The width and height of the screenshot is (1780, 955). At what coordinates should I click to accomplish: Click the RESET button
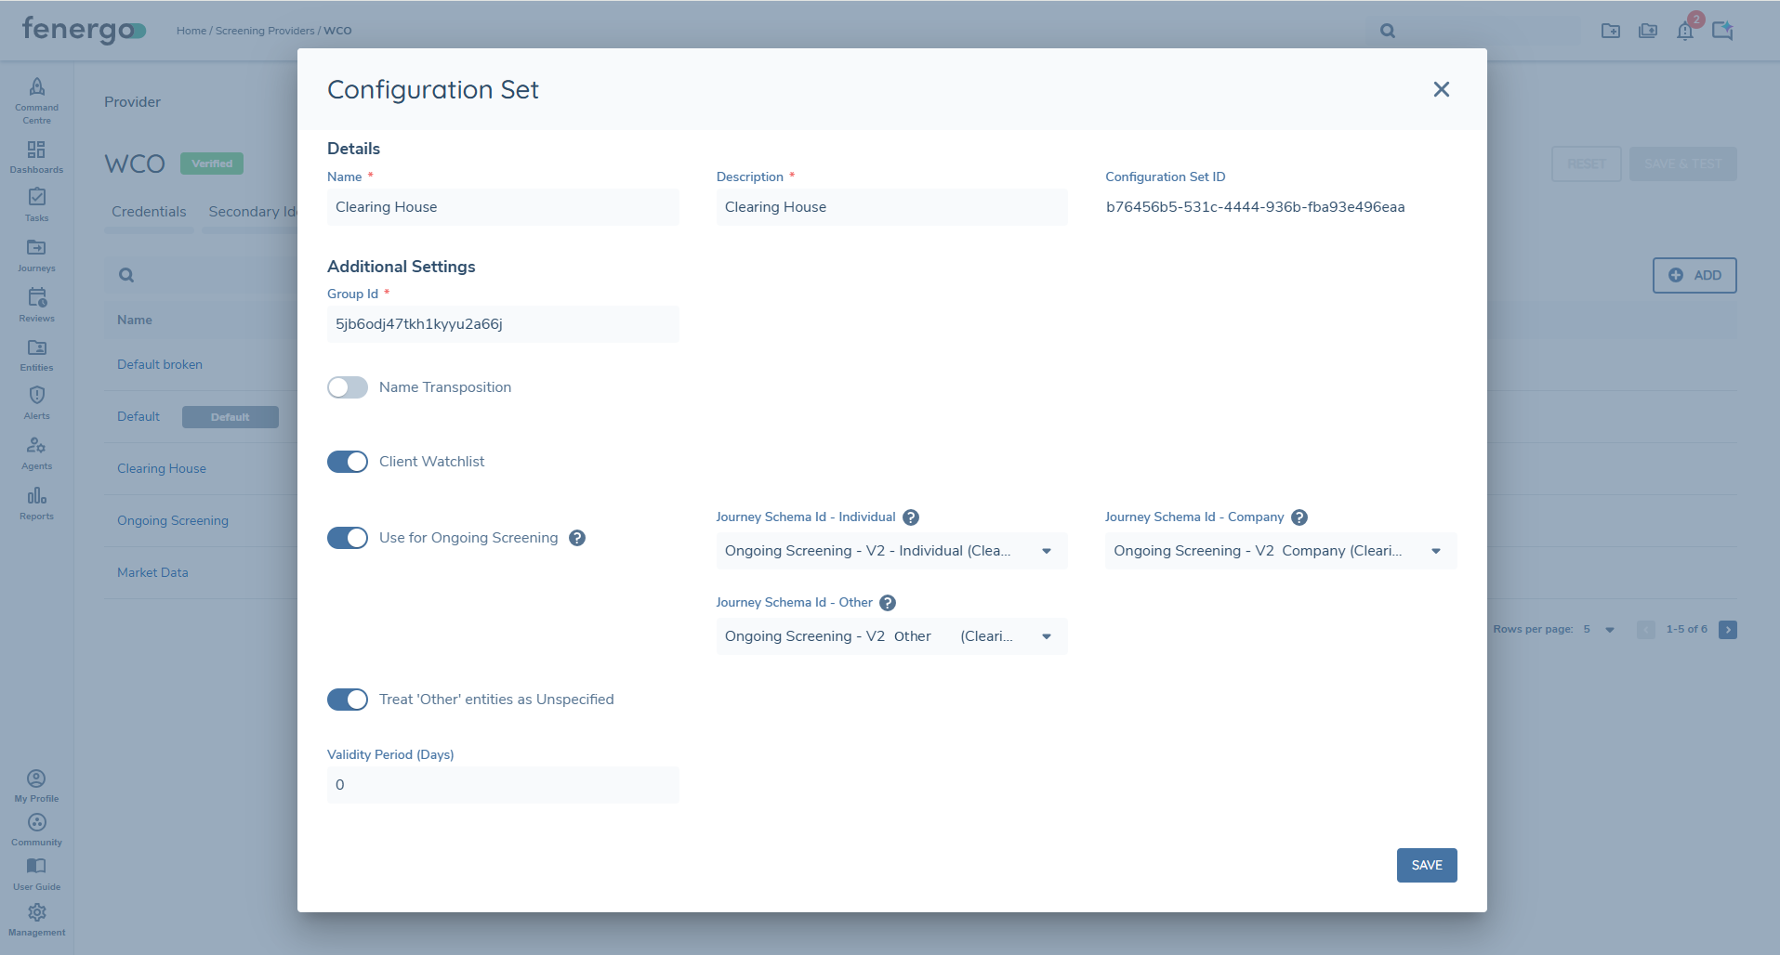coord(1587,164)
